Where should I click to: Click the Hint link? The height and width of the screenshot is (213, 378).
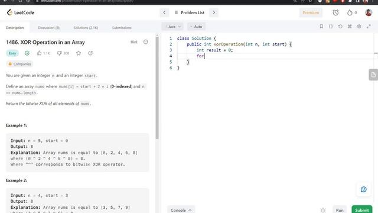(x=134, y=42)
